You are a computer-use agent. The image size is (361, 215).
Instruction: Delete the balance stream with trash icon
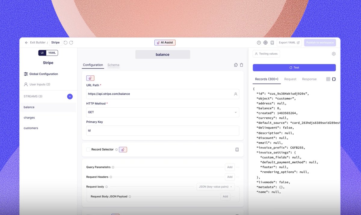242,65
